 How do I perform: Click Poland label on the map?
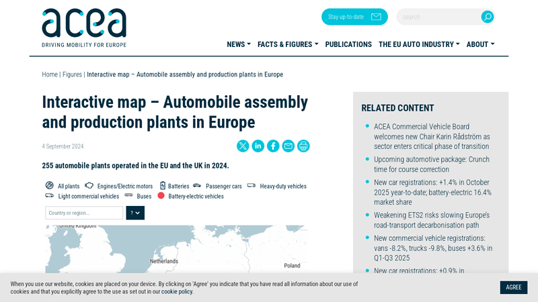(292, 266)
